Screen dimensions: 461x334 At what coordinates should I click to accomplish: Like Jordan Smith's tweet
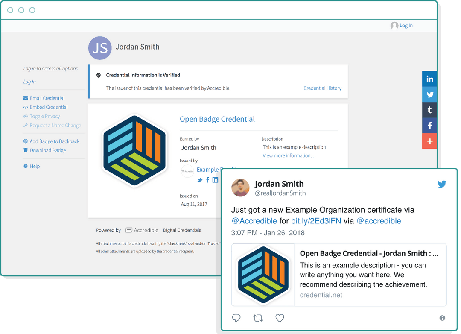[x=280, y=318]
